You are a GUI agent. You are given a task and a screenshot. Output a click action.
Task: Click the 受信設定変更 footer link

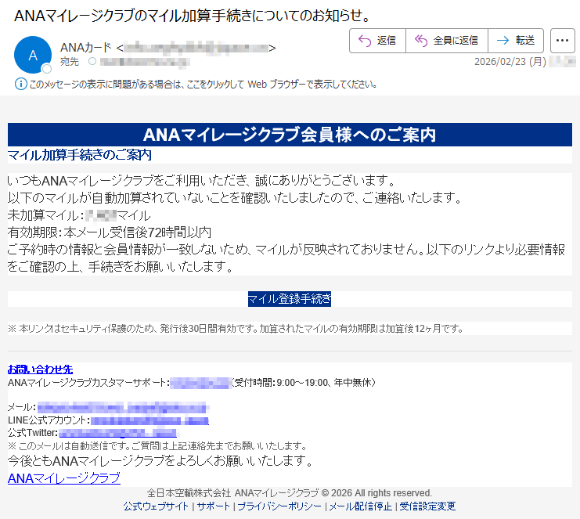click(427, 506)
